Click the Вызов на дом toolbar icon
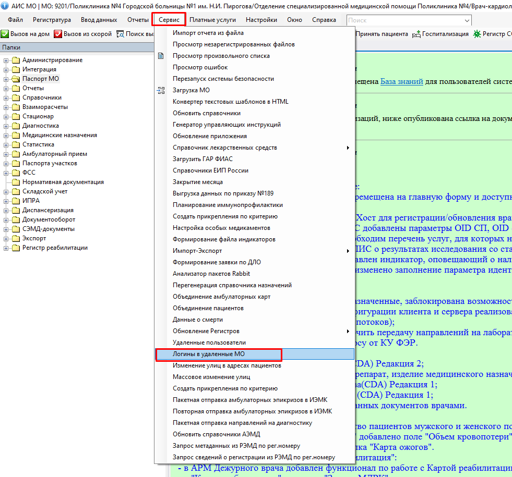512x477 pixels. tap(5, 34)
